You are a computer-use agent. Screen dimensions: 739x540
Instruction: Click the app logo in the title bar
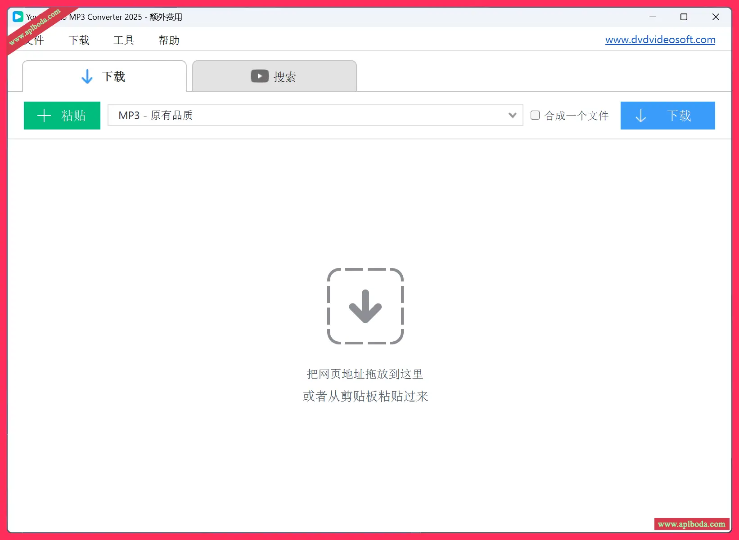point(18,17)
